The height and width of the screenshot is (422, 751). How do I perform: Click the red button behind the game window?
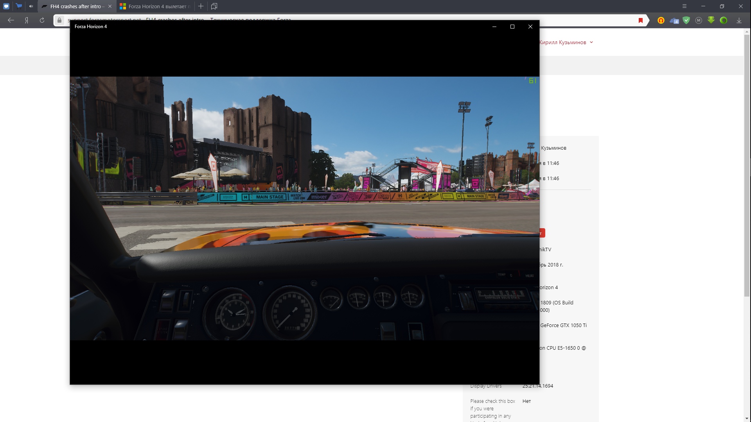pyautogui.click(x=542, y=233)
